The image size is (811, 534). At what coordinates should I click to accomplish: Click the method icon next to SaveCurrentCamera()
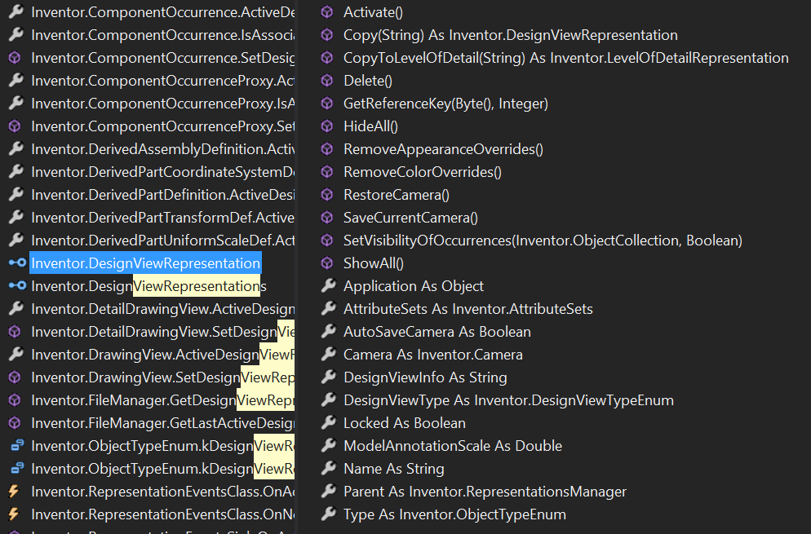coord(327,217)
